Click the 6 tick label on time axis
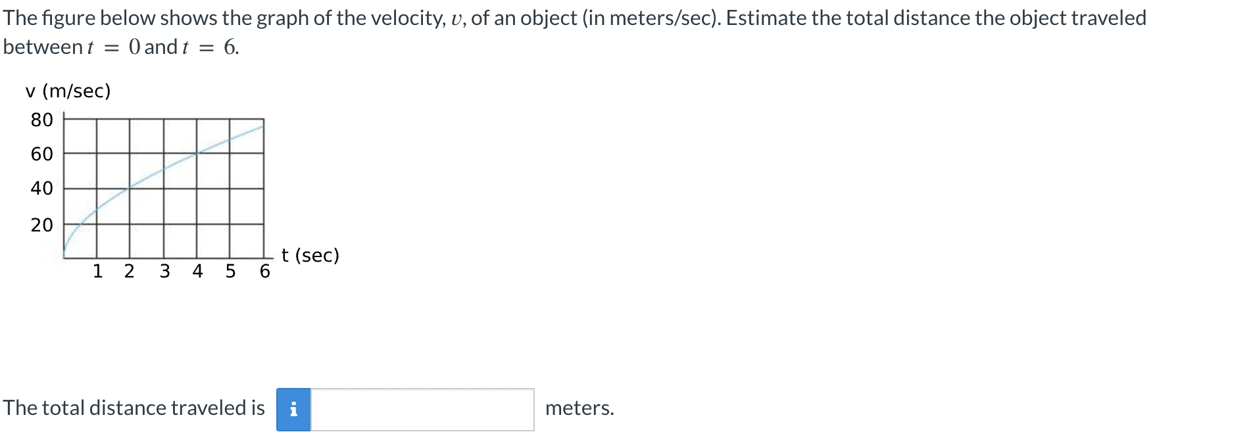The height and width of the screenshot is (434, 1234). (264, 271)
